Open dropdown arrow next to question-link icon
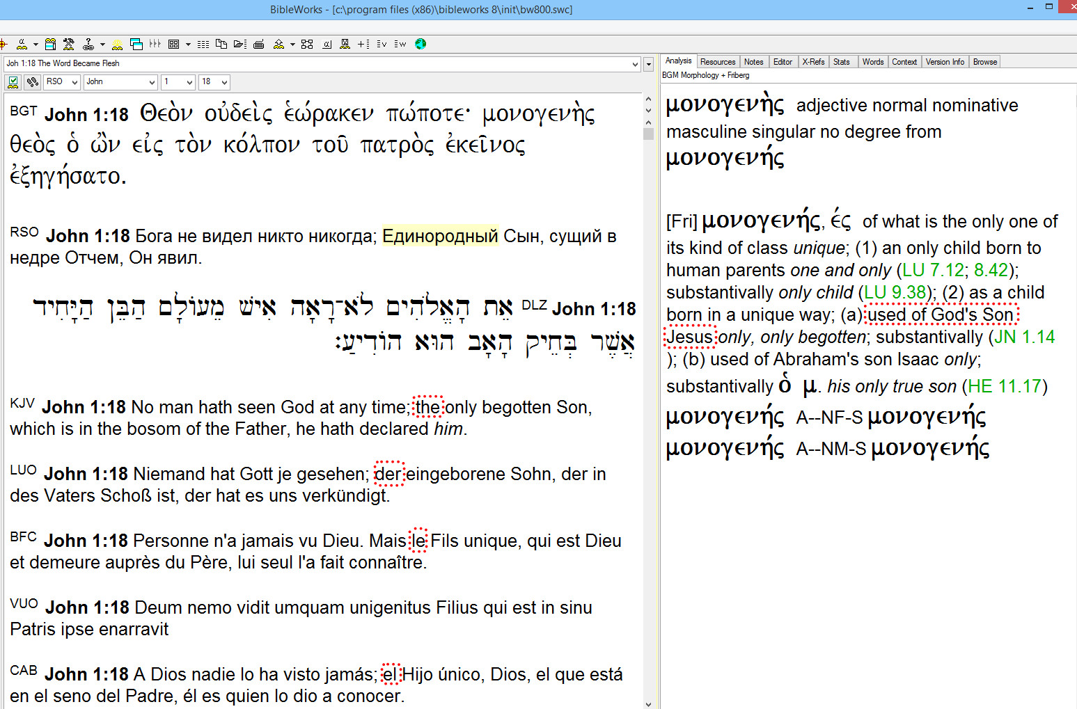This screenshot has height=709, width=1077. click(x=102, y=45)
